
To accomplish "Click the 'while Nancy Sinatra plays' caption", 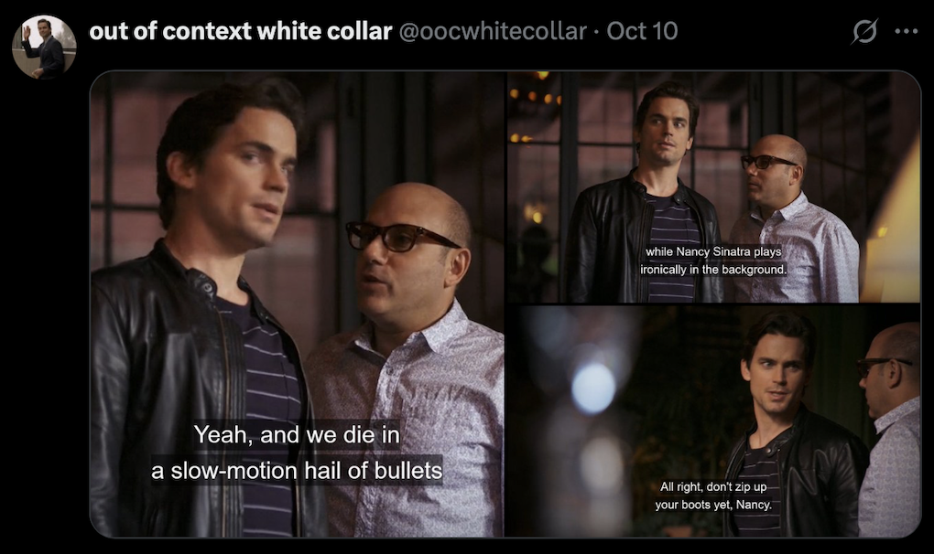I will [x=713, y=251].
